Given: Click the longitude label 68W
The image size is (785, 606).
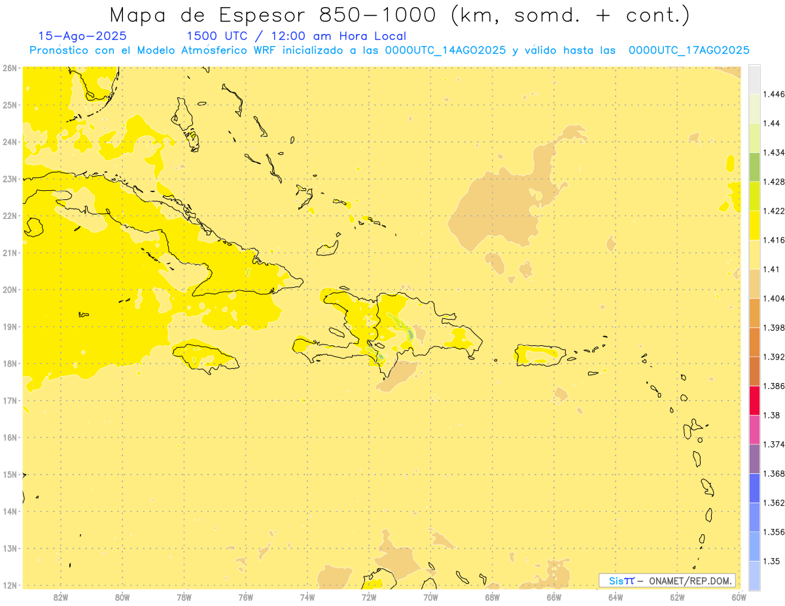Looking at the screenshot, I should tap(493, 597).
